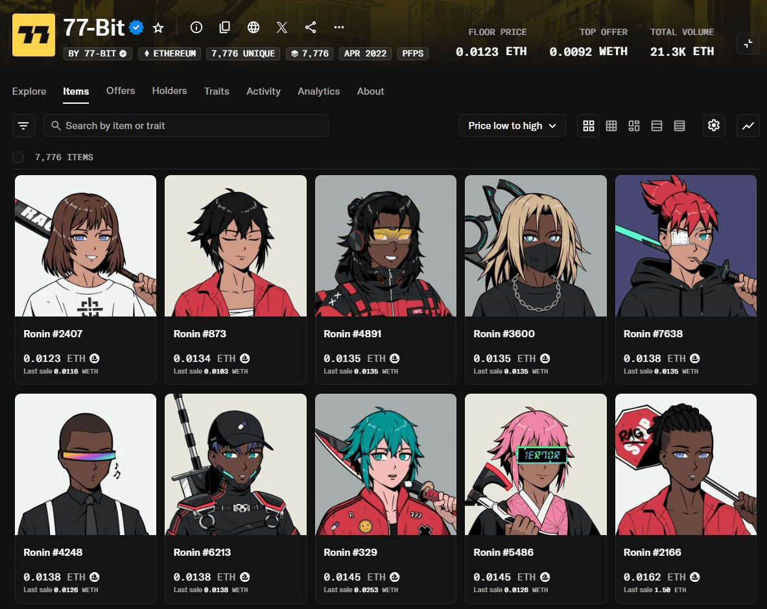Open the Analytics tab
The image size is (767, 609).
(x=318, y=91)
